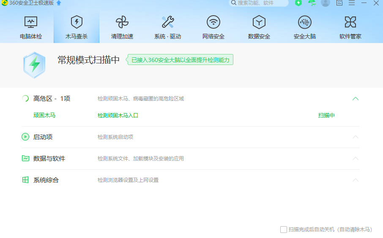Click the green umbrella icon in title bar

coord(312,3)
